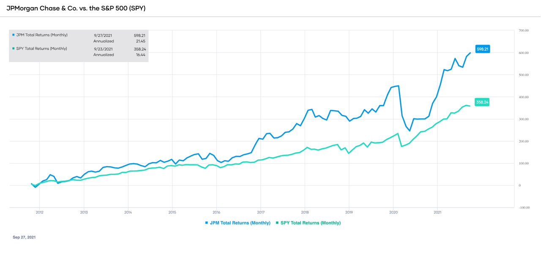Click the Annualized label beside 21.45
The image size is (541, 257).
(104, 41)
